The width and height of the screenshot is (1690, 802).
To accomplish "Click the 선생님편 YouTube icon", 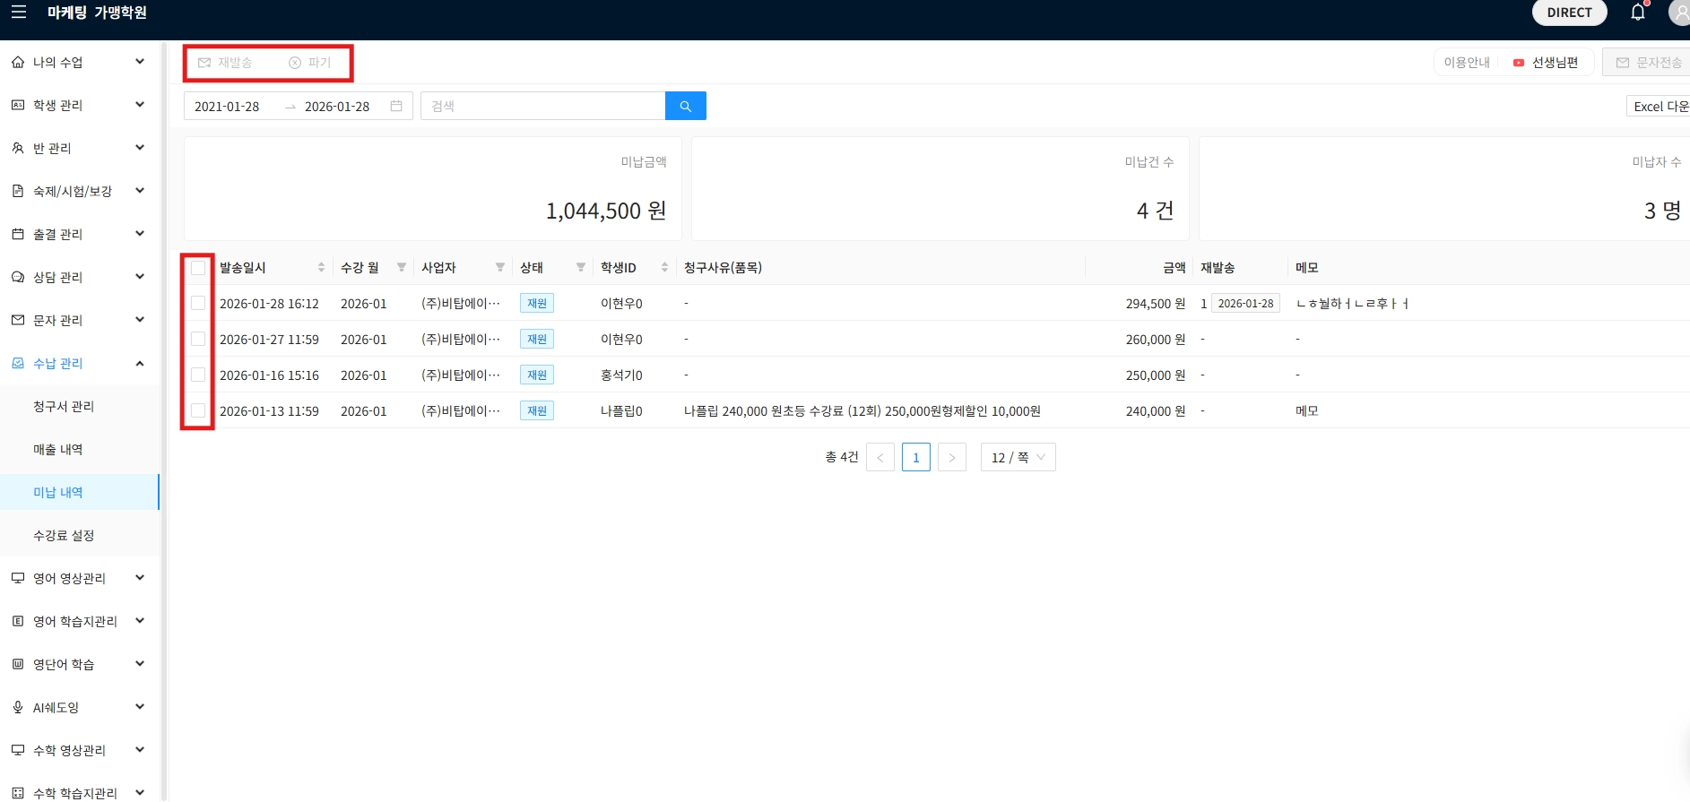I will pyautogui.click(x=1519, y=63).
